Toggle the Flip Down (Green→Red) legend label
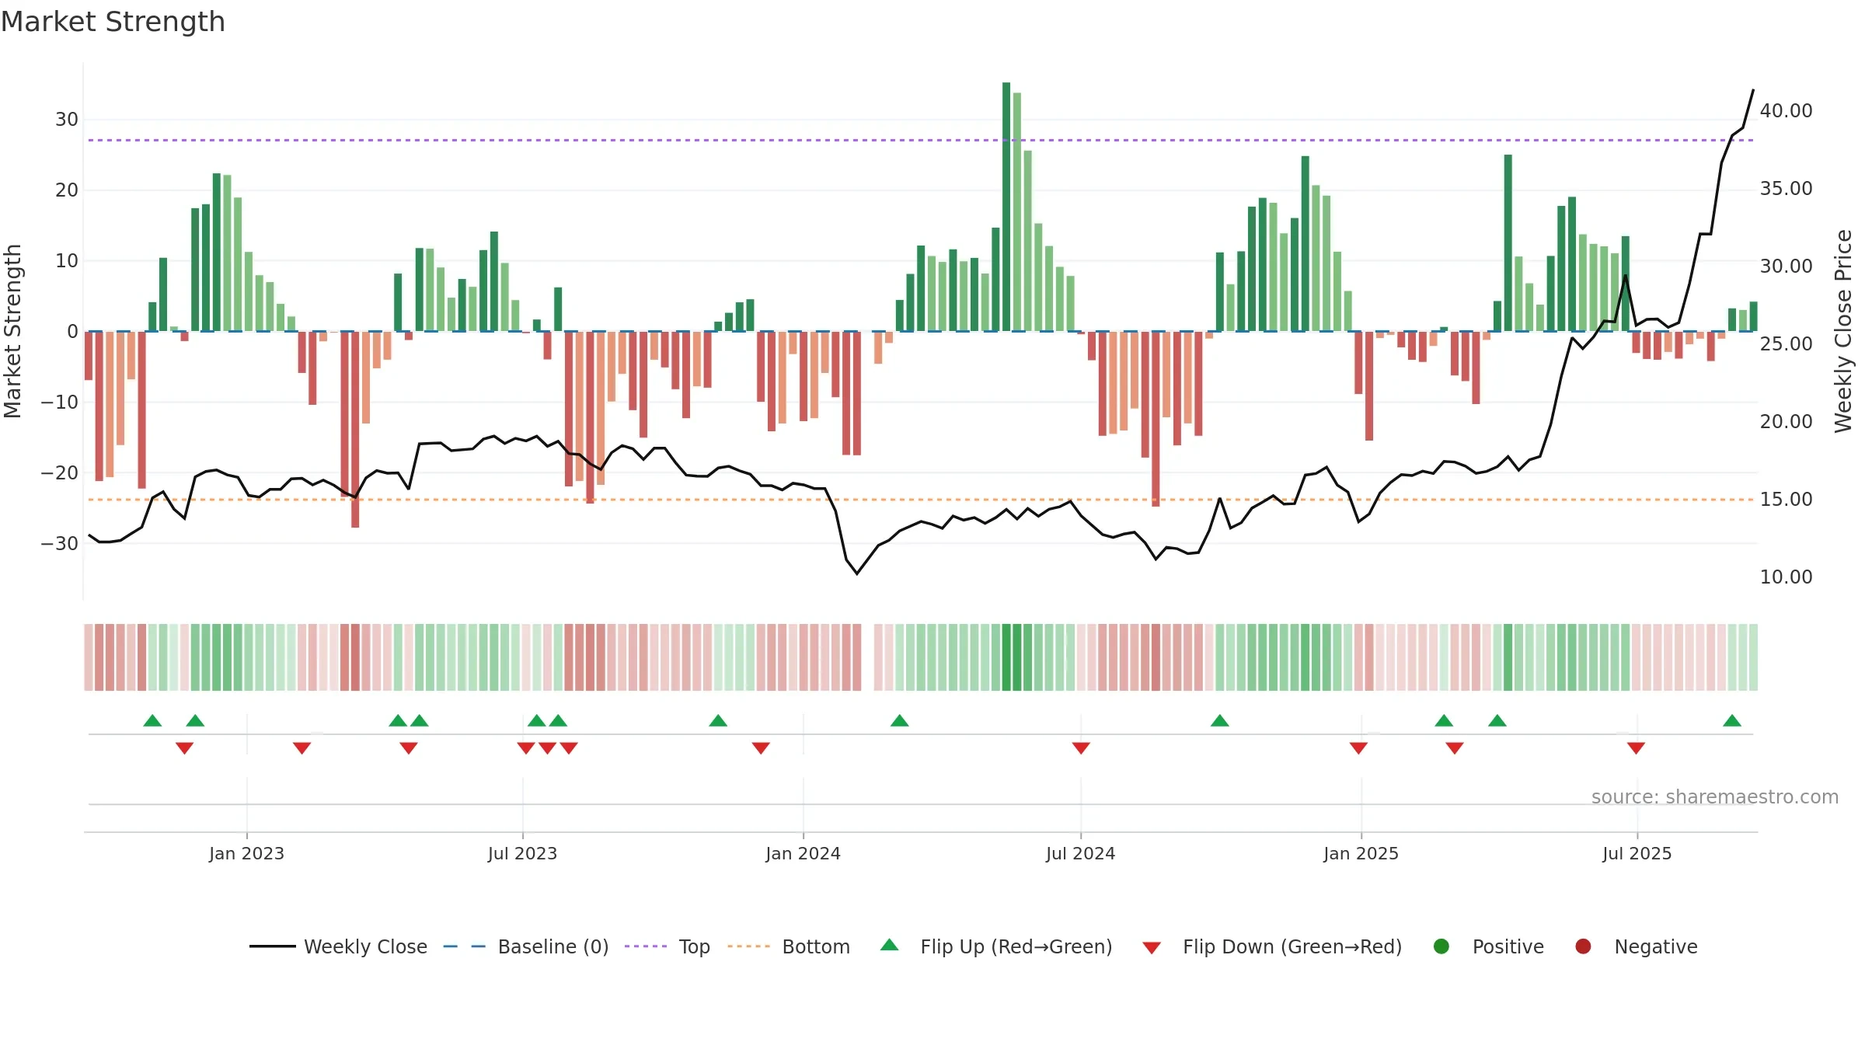Screen dimensions: 1865x1049 coord(1292,947)
